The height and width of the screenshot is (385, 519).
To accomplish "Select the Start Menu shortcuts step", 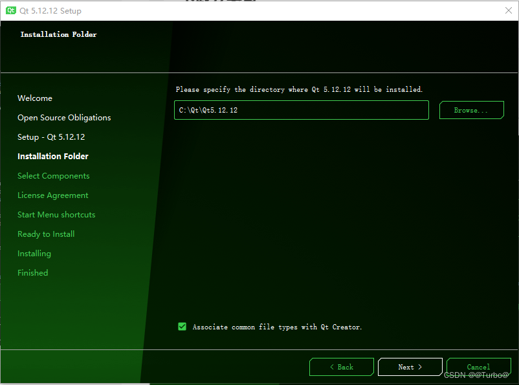I will click(56, 215).
